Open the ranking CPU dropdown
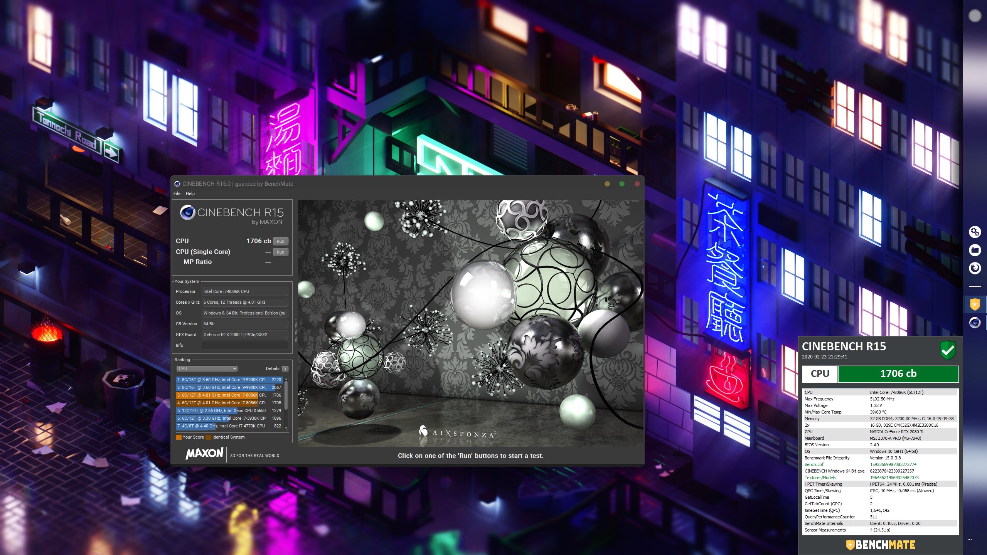 tap(207, 368)
